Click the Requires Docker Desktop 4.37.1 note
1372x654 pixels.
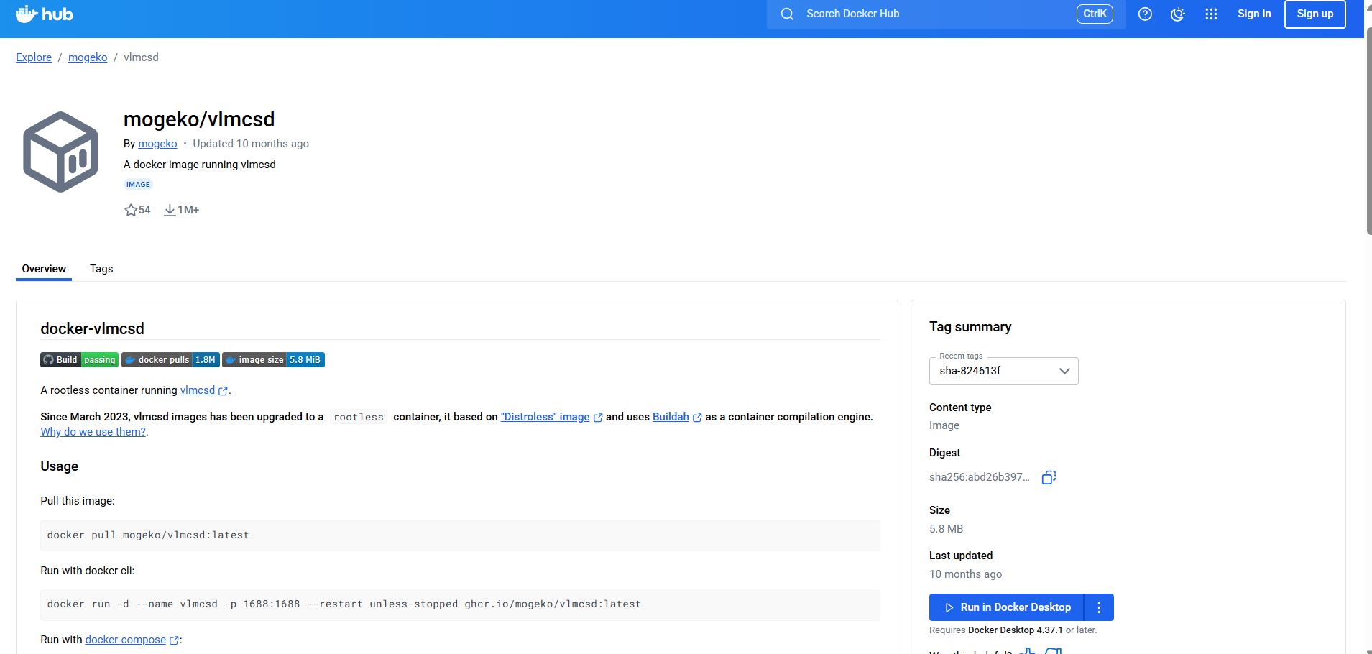(x=1013, y=630)
